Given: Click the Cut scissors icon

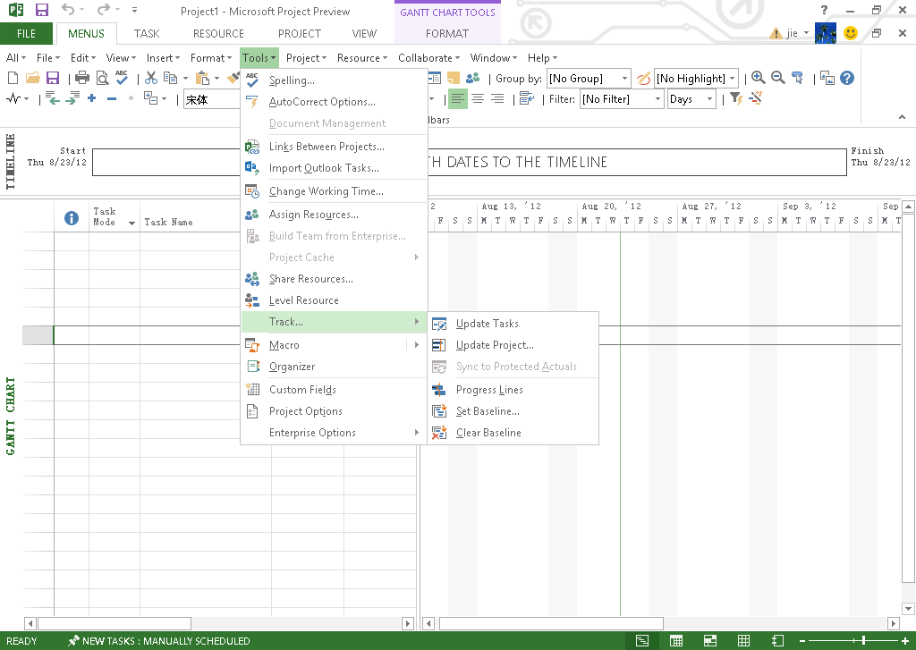Looking at the screenshot, I should [150, 78].
